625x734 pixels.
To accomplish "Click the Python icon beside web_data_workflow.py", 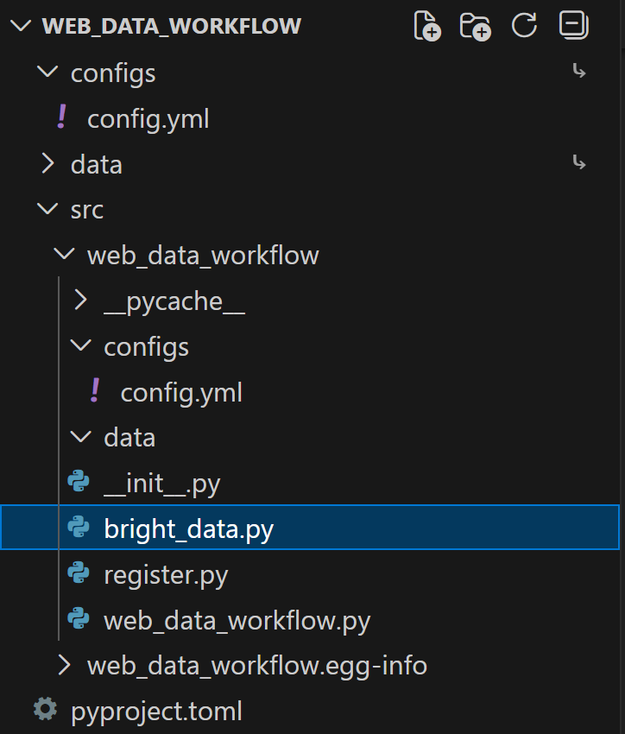I will pos(79,620).
